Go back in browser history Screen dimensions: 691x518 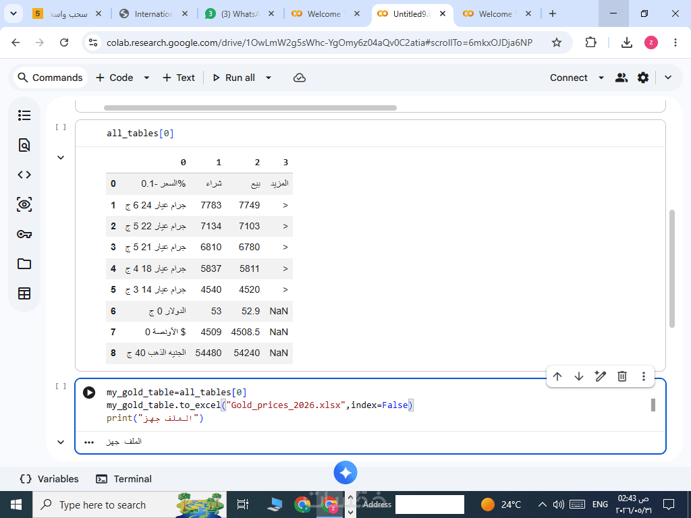click(x=16, y=42)
